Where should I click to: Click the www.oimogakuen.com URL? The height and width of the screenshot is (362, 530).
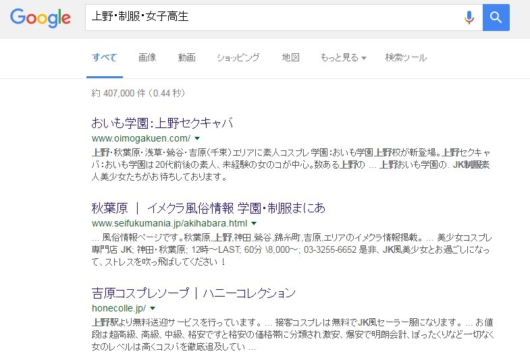coord(141,138)
